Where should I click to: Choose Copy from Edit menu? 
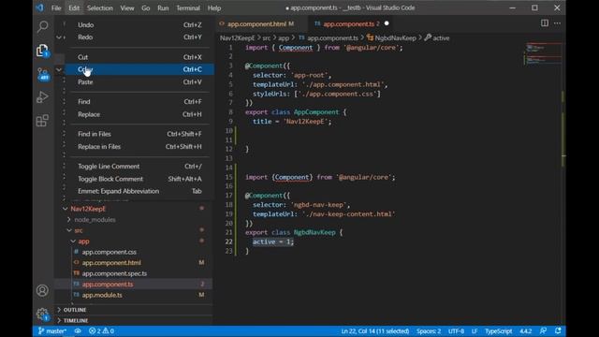[139, 69]
